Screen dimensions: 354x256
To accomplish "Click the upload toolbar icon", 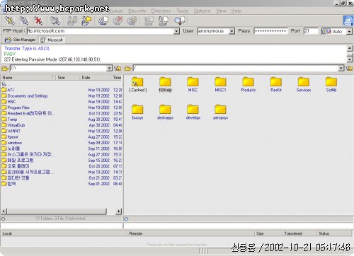I will pos(149,21).
